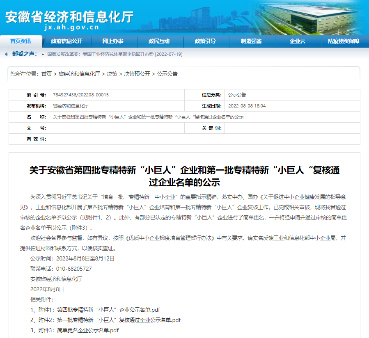Select the index number 784927436/202208-00015
Viewport: 369px width, 338px height.
point(81,95)
